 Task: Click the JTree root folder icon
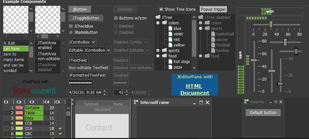click(x=158, y=17)
